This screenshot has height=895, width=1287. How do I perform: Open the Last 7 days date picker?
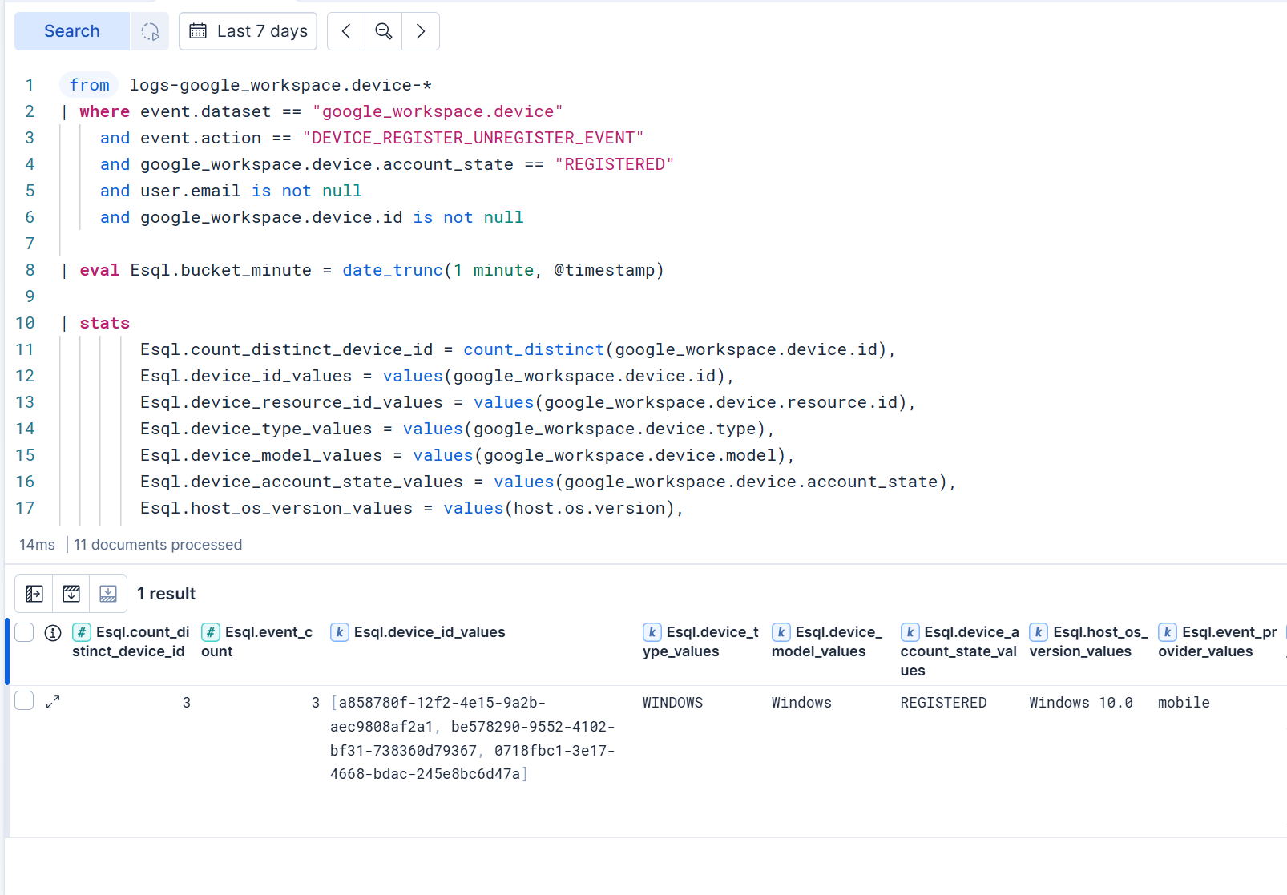coord(248,31)
